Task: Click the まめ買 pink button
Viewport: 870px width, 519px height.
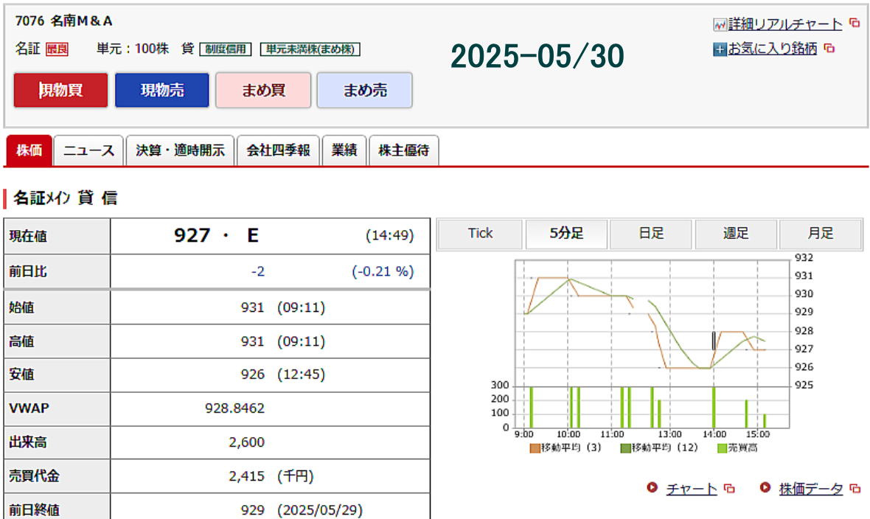Action: pos(263,90)
